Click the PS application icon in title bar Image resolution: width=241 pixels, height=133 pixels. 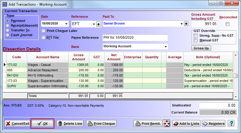pos(5,4)
